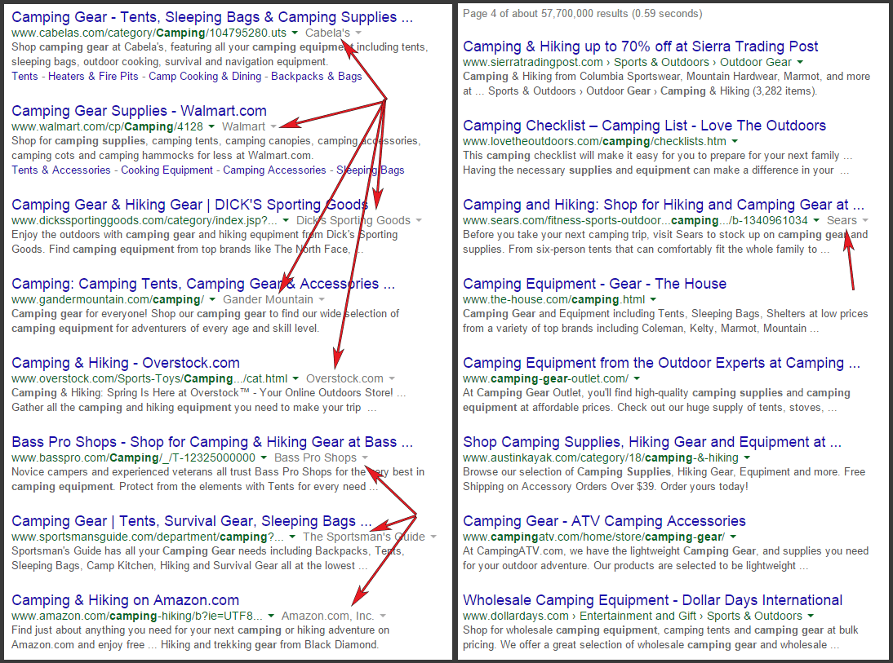Expand the gray arrow beside Walmart label

click(x=273, y=126)
